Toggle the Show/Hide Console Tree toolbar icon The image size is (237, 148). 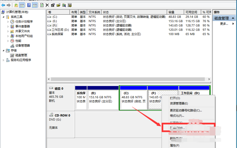(x=22, y=5)
